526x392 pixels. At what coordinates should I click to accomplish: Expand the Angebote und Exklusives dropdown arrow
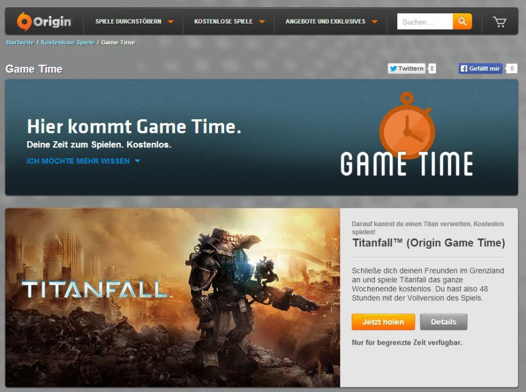374,22
